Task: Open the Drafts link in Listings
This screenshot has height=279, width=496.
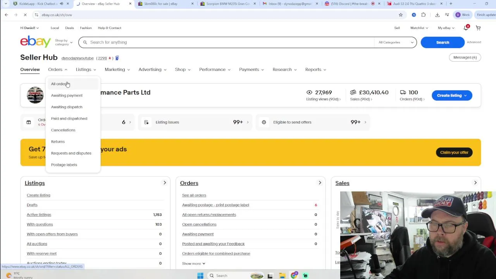Action: (32, 205)
